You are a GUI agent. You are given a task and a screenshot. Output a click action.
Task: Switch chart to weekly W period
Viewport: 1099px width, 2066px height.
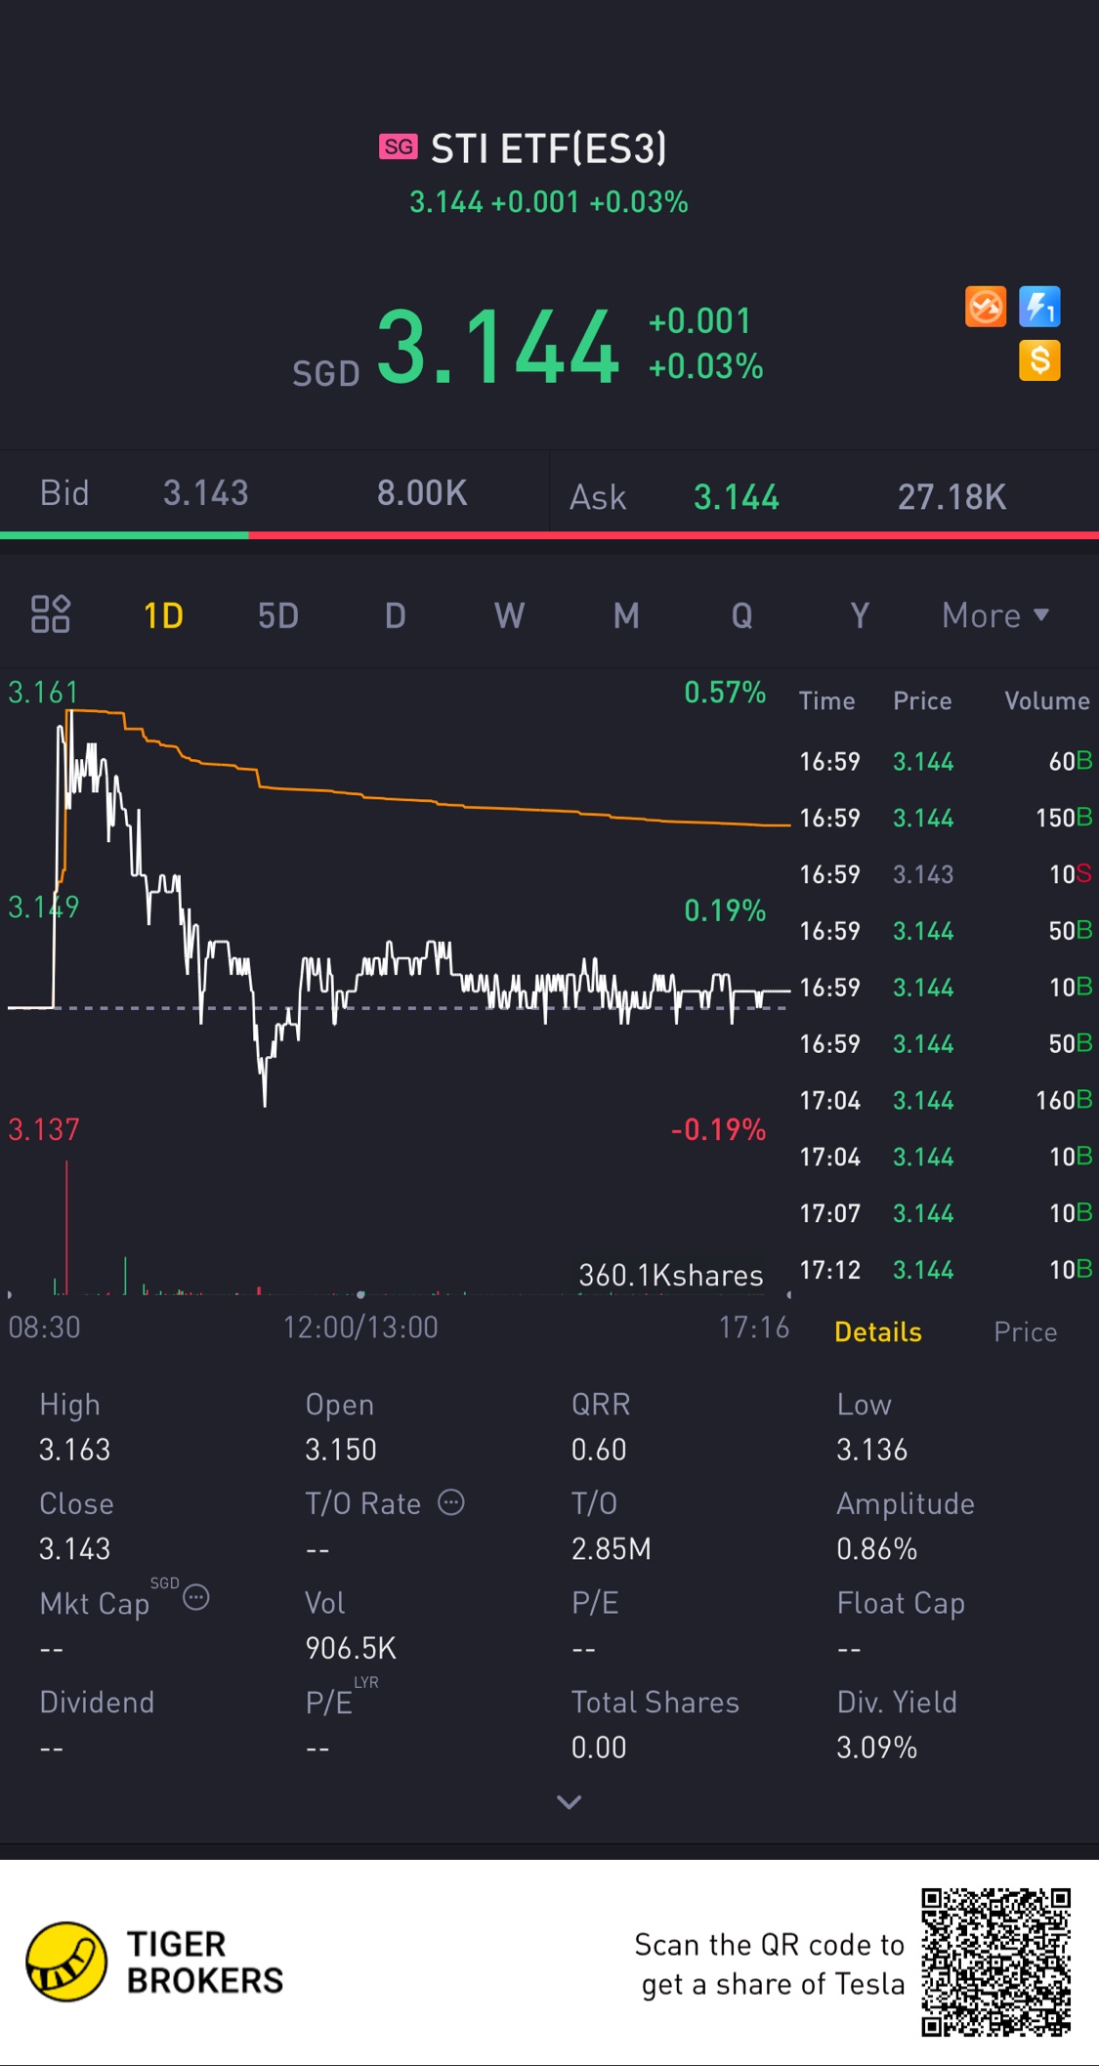click(x=509, y=615)
